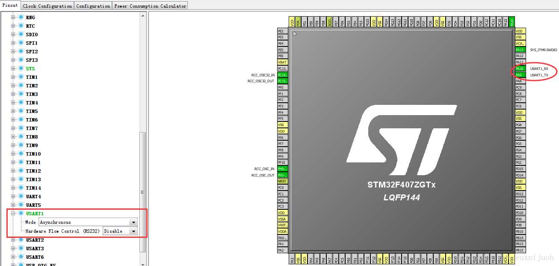Click the PH1 oscillator output pin

(x=283, y=175)
